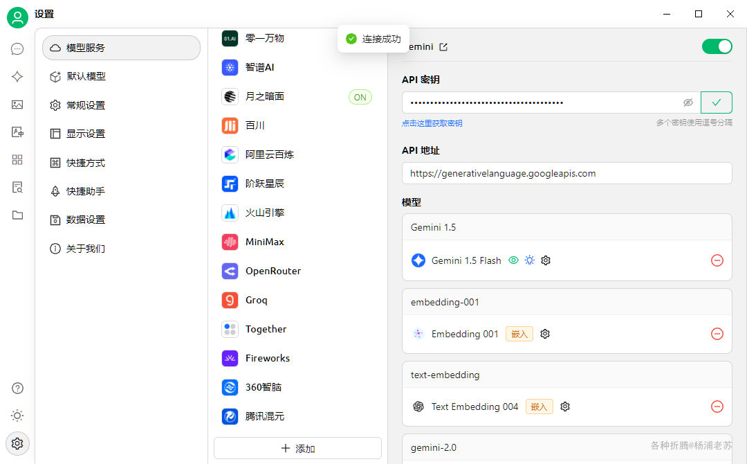Click the text-embedding group header
This screenshot has width=747, height=464.
click(x=567, y=375)
